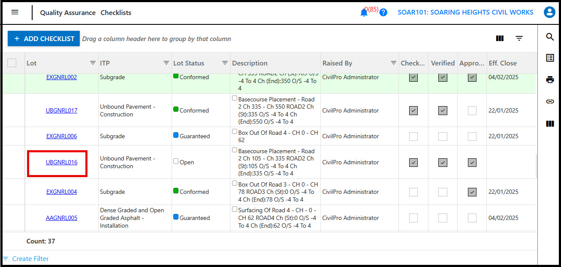Toggle Approved checkbox for EXGNRL004 row
Viewport: 561px width, 267px height.
tap(472, 192)
